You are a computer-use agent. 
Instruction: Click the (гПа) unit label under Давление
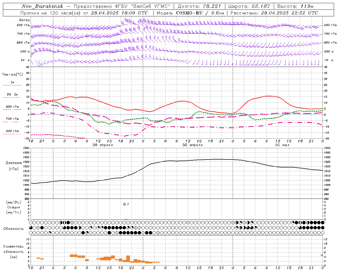14,169
